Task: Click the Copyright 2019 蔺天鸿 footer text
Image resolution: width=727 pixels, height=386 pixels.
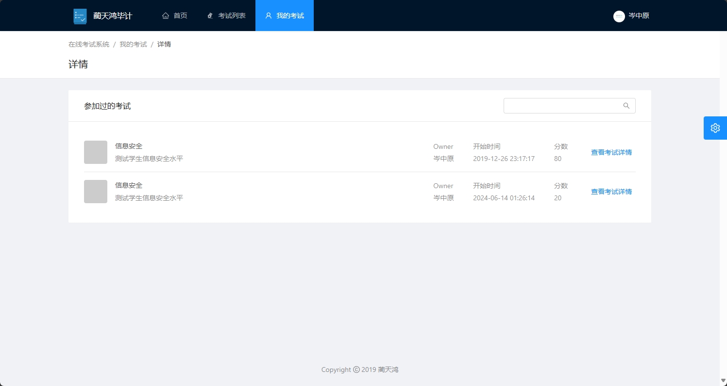Action: [360, 370]
